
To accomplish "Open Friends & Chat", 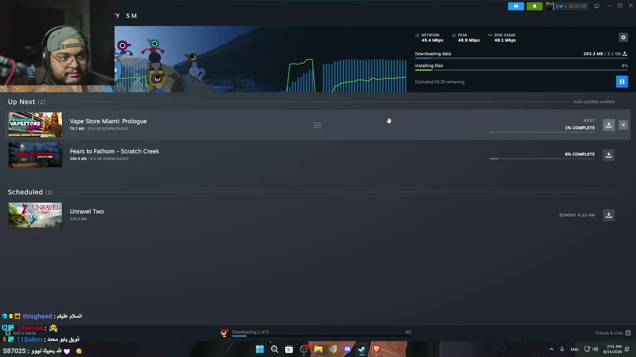I will [613, 333].
